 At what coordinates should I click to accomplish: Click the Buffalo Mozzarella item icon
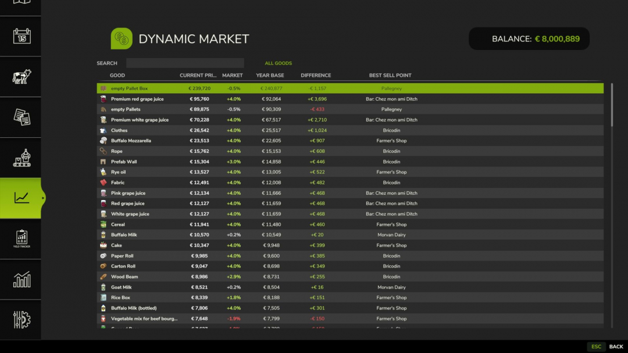coord(104,141)
